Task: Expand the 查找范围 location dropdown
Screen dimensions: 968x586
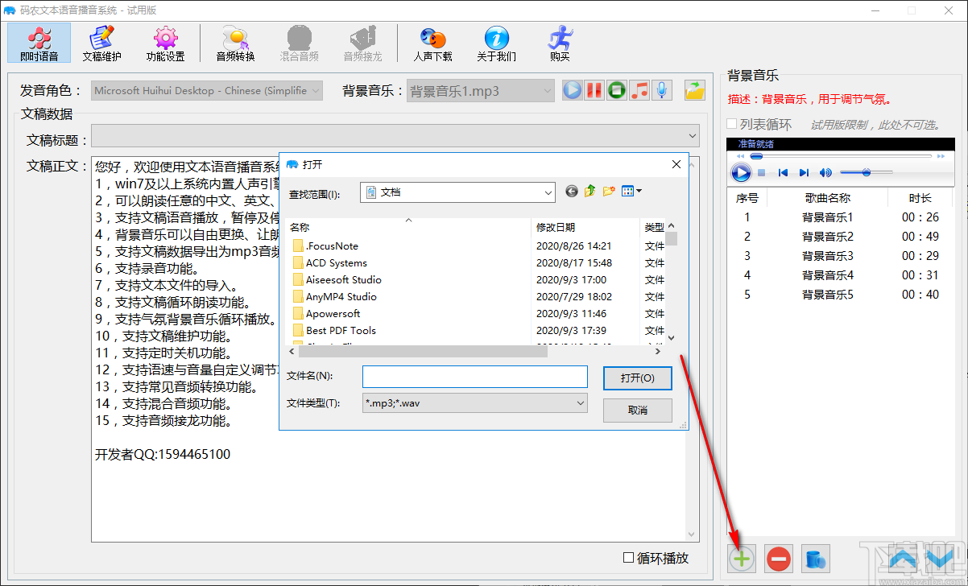Action: pyautogui.click(x=548, y=192)
